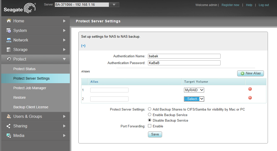Click the Home house icon
The width and height of the screenshot is (277, 151).
(9, 21)
